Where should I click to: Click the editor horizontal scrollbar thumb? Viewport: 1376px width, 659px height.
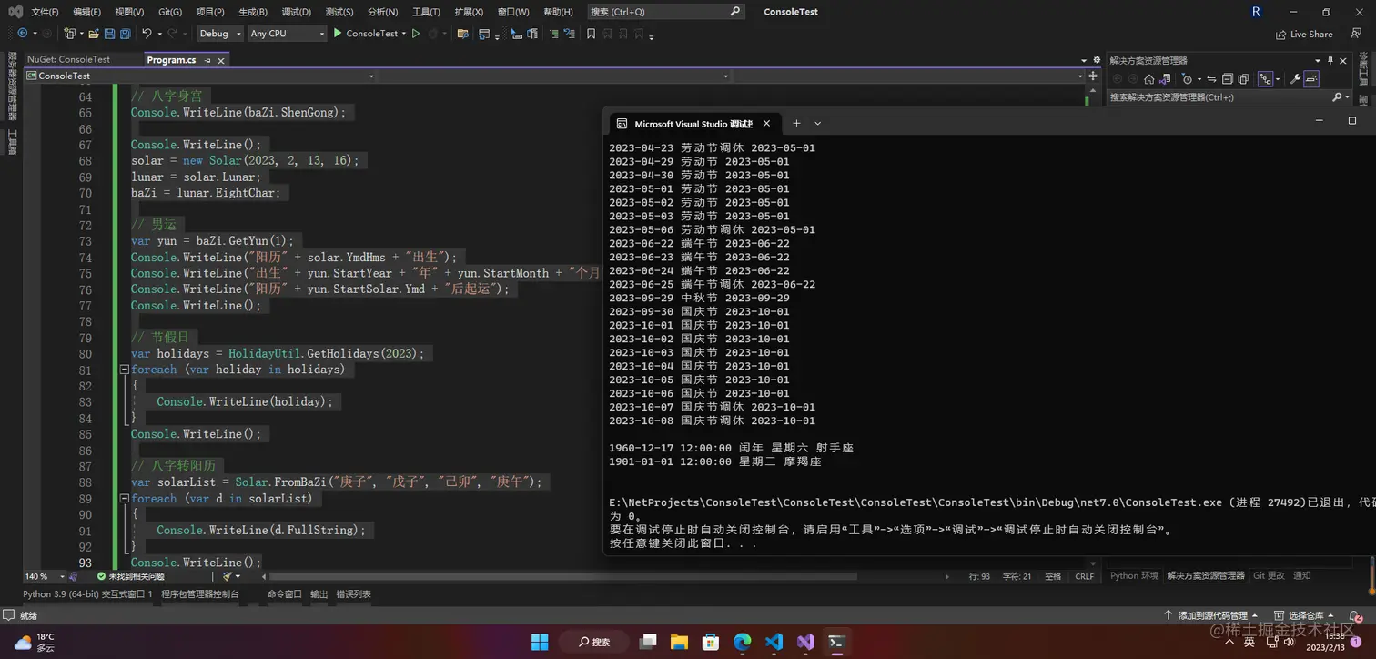pos(562,576)
